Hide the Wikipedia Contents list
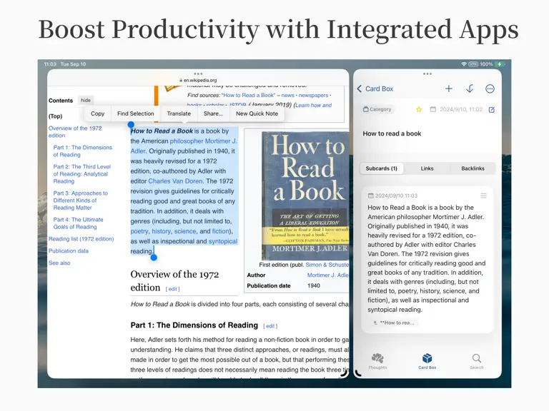Image resolution: width=549 pixels, height=411 pixels. point(86,101)
